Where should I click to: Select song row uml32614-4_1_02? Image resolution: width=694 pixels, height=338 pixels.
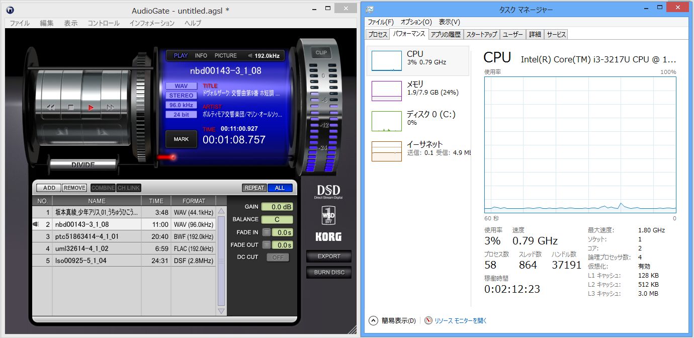click(124, 248)
